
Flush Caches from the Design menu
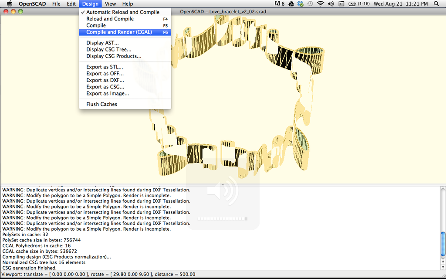[x=101, y=104]
